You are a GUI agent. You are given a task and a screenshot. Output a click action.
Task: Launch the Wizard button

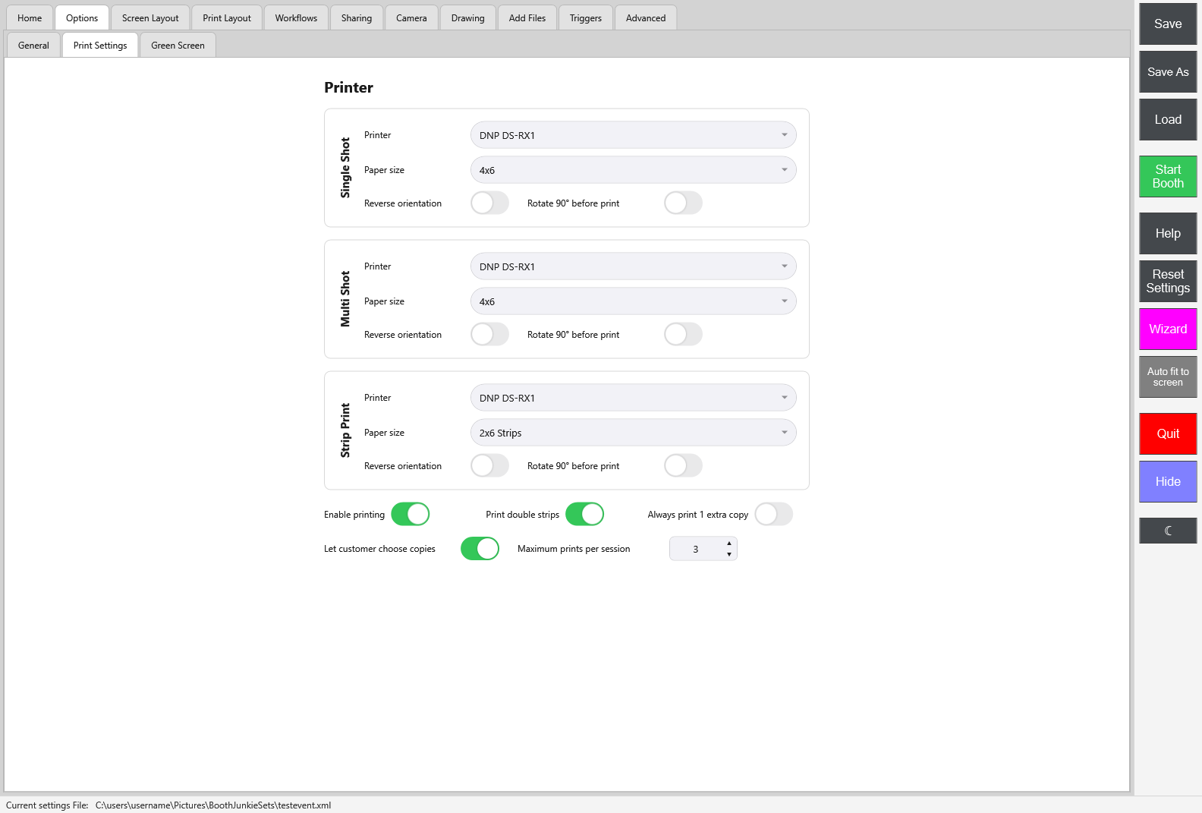(x=1168, y=329)
